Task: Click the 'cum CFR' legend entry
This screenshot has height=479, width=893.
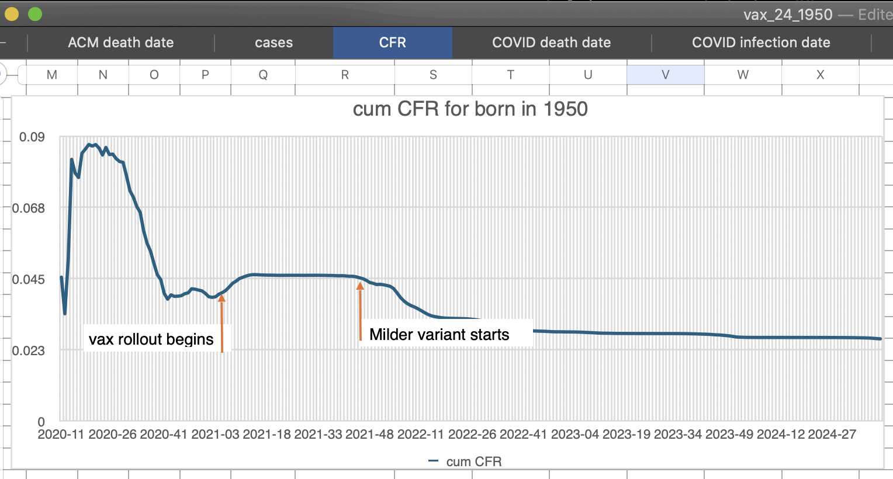Action: coord(465,461)
